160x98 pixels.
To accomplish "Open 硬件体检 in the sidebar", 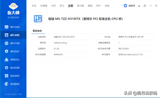I will click(x=13, y=27).
